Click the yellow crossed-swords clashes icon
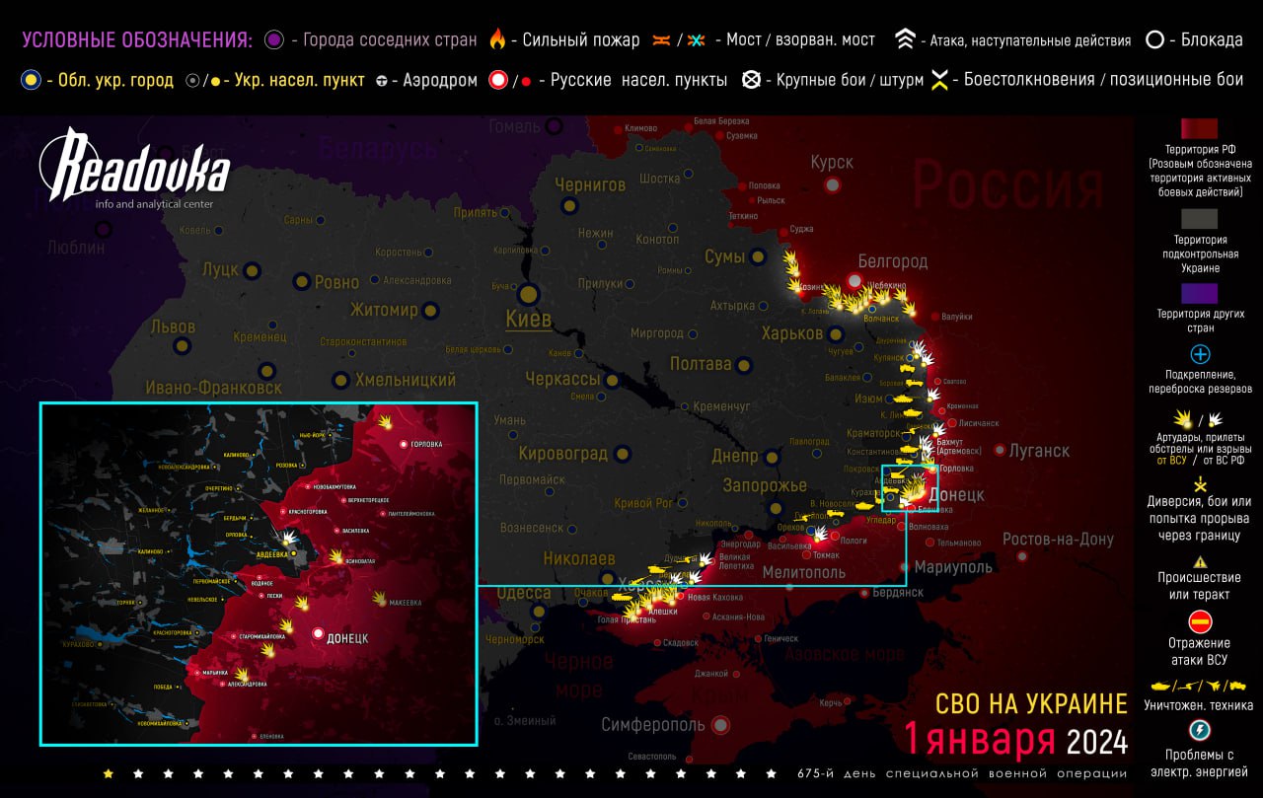The height and width of the screenshot is (798, 1263). coord(940,81)
